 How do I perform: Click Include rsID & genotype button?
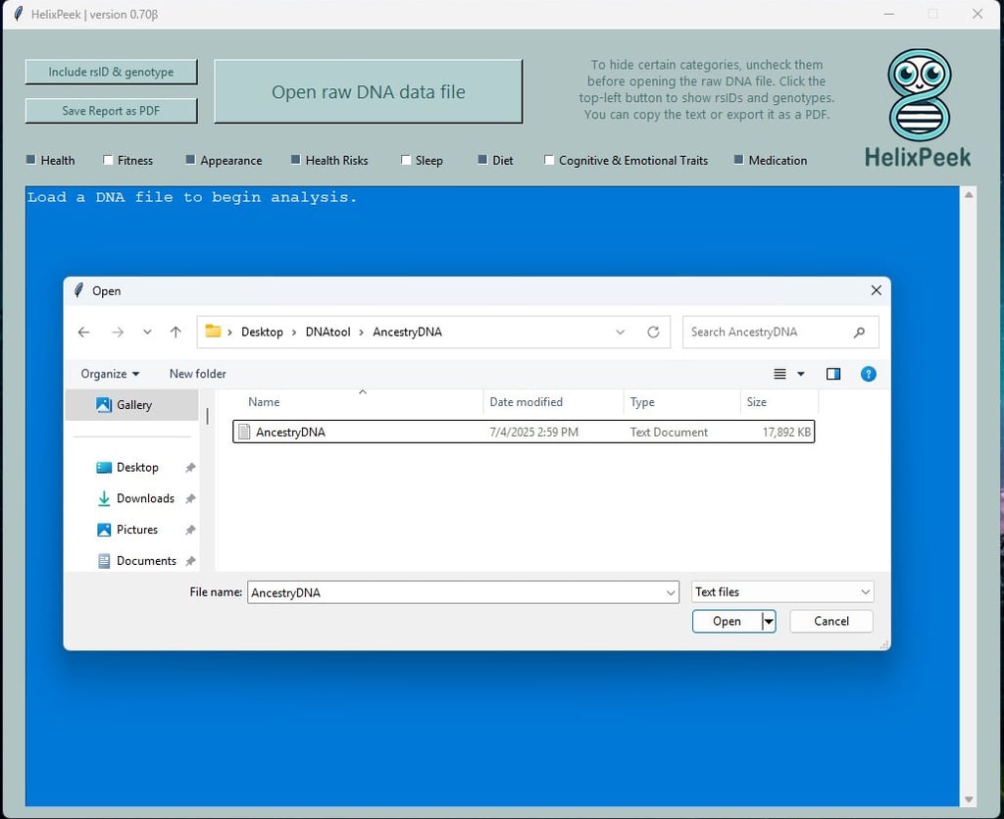[111, 72]
